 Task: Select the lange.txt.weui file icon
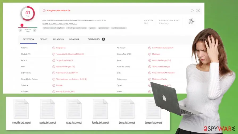[x=153, y=109]
